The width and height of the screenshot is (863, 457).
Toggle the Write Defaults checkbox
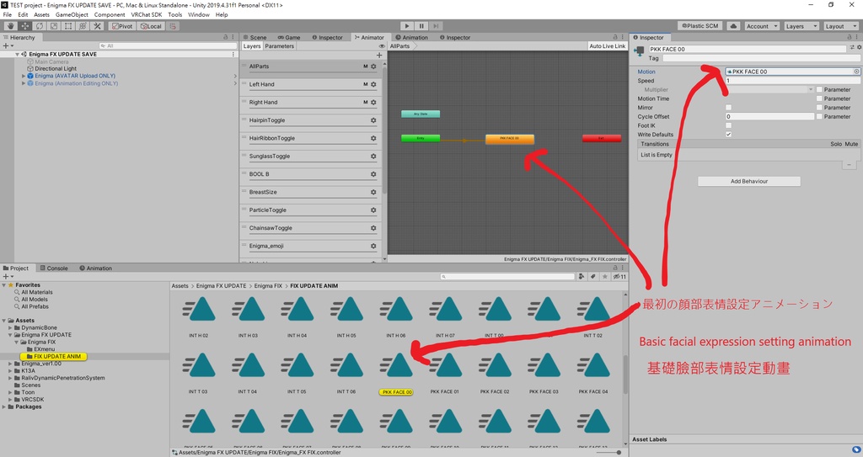(x=728, y=134)
